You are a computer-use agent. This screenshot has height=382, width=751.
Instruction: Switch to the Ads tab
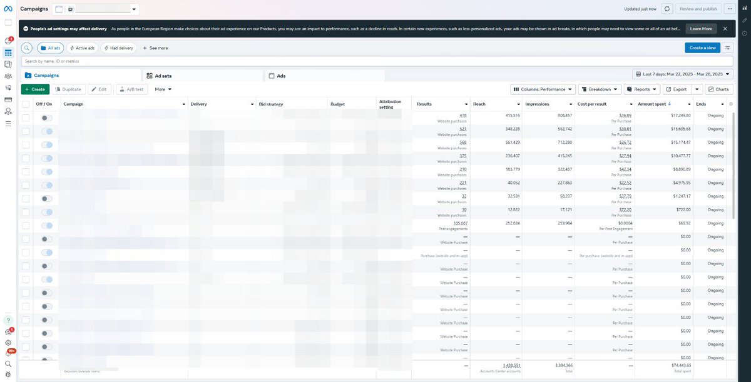(325, 75)
